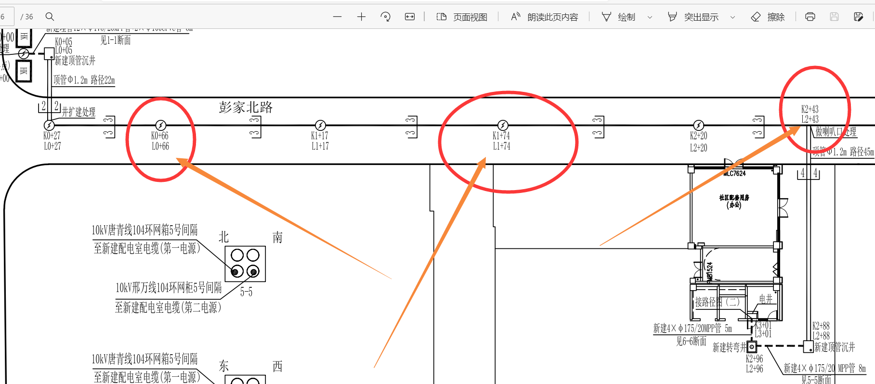The image size is (875, 384).
Task: Start 朗读此页内容 read aloud
Action: [544, 17]
